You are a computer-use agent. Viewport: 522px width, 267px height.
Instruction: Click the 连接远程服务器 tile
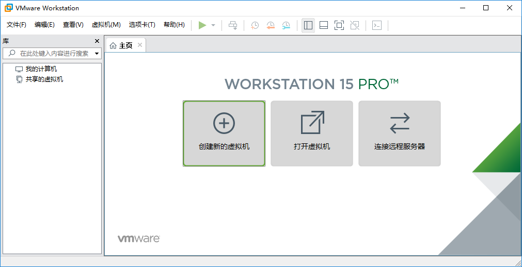click(400, 133)
